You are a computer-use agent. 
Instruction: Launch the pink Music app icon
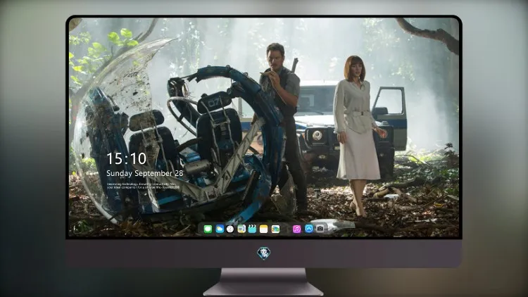click(296, 229)
